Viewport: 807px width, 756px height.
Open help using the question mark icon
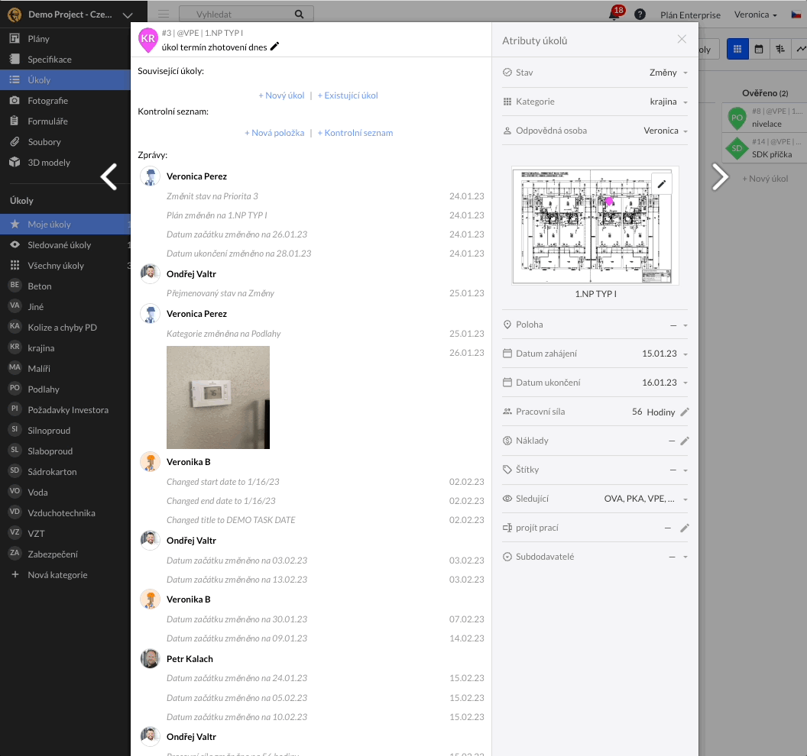coord(640,13)
